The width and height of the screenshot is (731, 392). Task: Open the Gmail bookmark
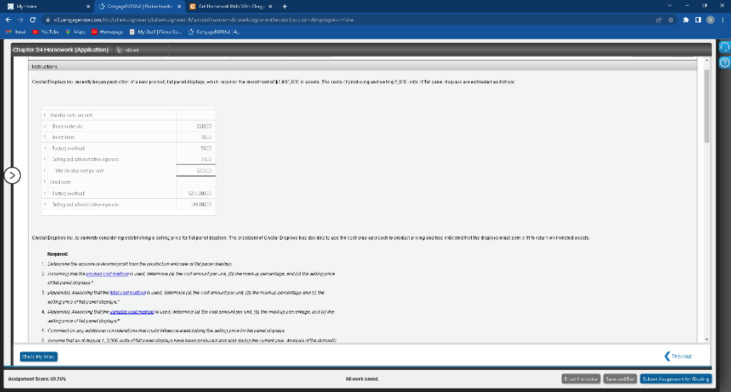coord(16,32)
